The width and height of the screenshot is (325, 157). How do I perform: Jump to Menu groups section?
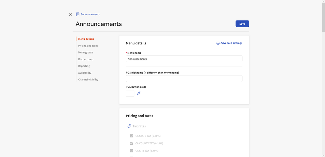click(86, 52)
